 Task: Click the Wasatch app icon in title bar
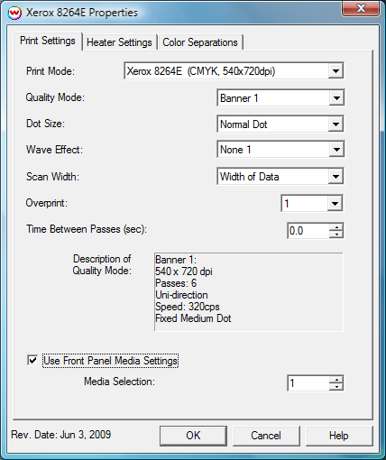(x=14, y=14)
